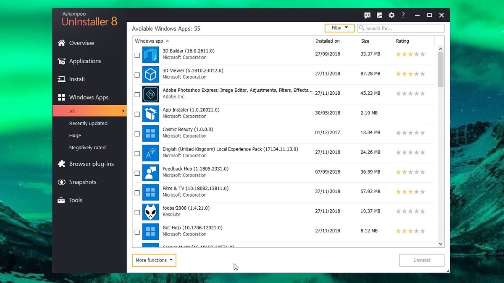Click the Adobe Photoshop Express icon
This screenshot has width=504, height=283.
coord(150,94)
